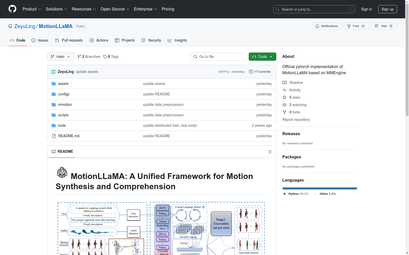Click the stars icon in About

click(285, 97)
